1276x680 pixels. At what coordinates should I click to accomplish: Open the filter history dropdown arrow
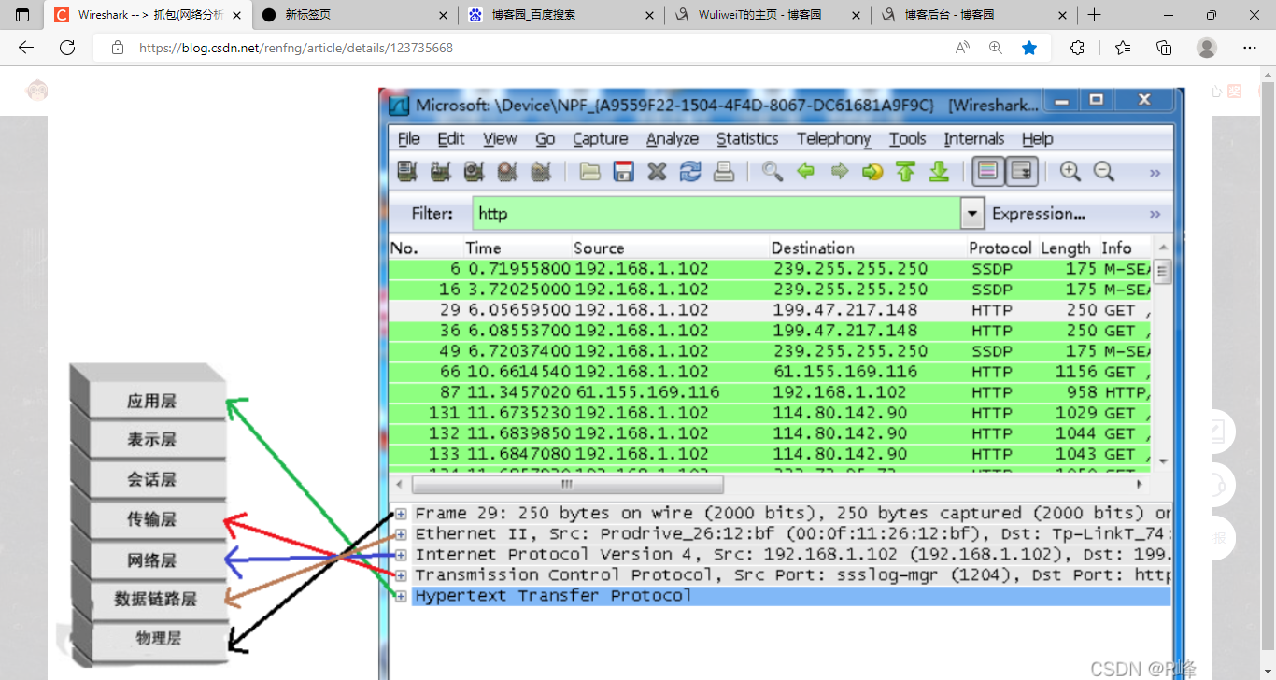coord(973,214)
